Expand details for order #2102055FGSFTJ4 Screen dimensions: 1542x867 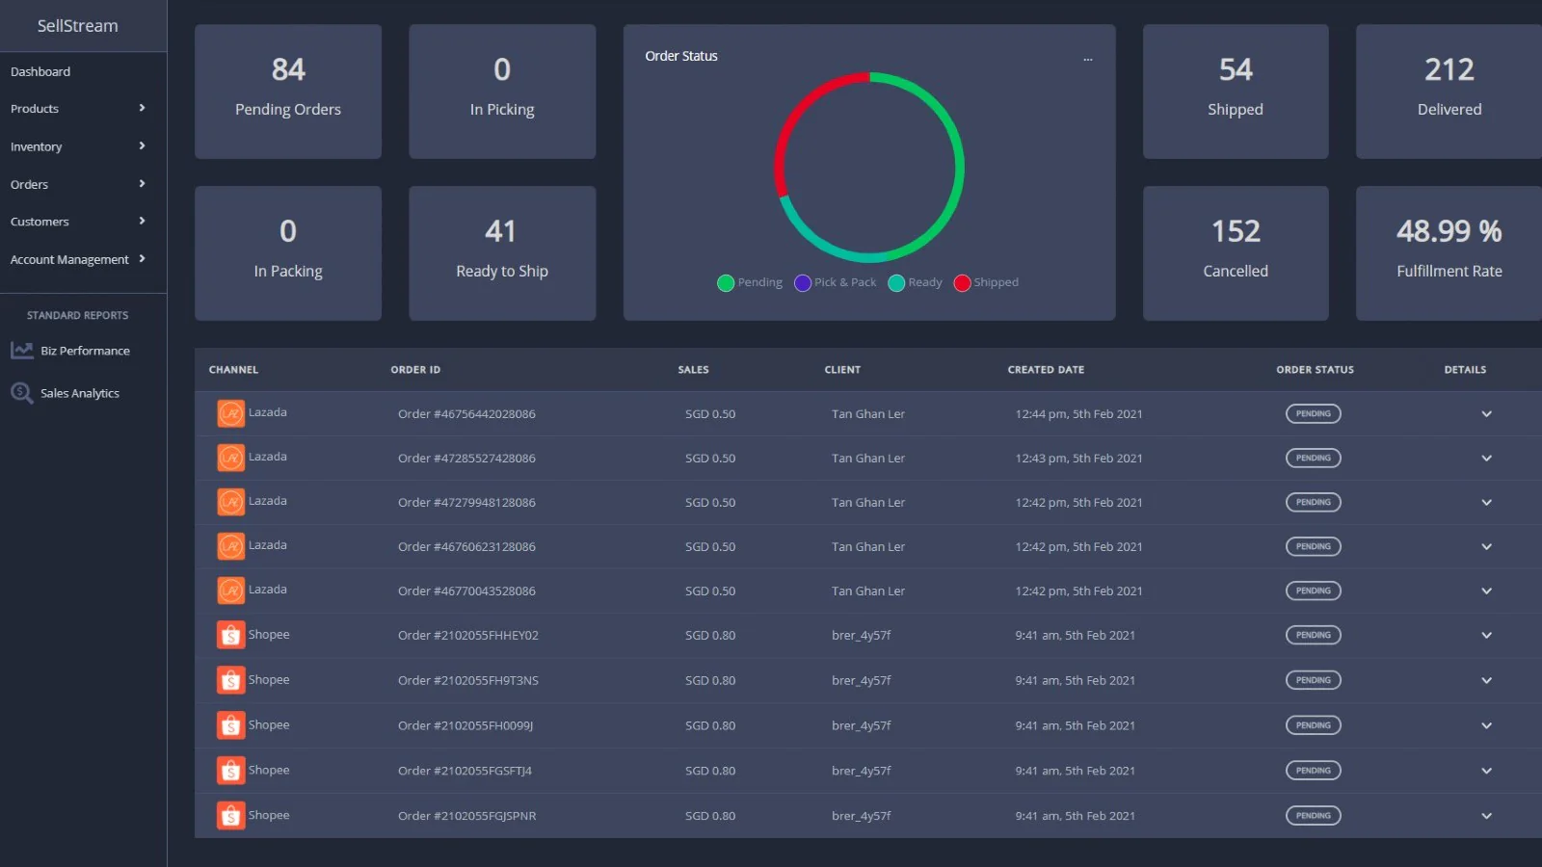point(1486,771)
